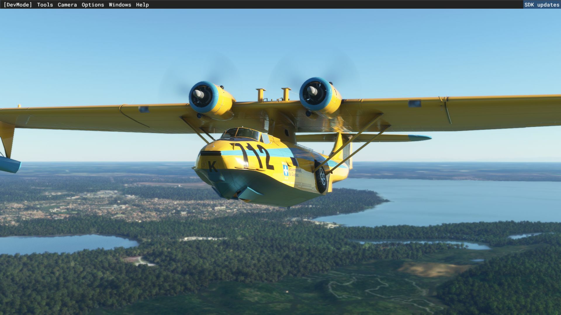Screen dimensions: 561x315
Task: Click the [DevMode] label in menu bar
Action: [x=18, y=5]
